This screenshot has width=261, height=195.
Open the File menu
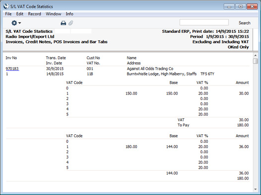8,14
